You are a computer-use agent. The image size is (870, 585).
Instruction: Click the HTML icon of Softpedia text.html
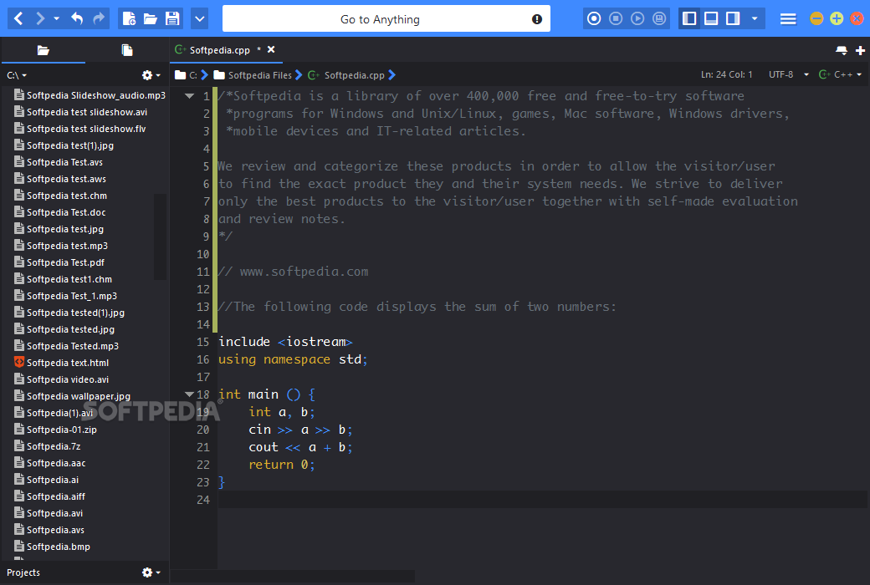pos(19,362)
